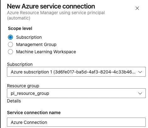
Task: Open the Azure subscription 1 dropdown
Action: (x=76, y=72)
